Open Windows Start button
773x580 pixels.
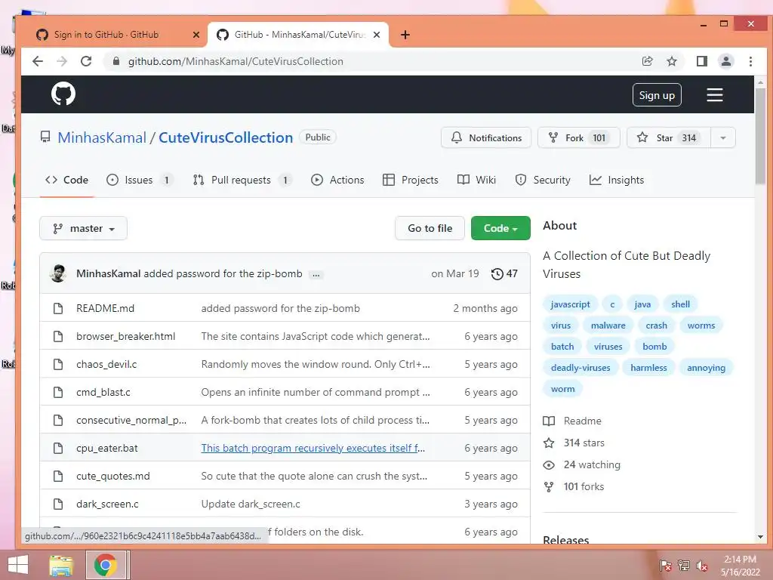(18, 565)
